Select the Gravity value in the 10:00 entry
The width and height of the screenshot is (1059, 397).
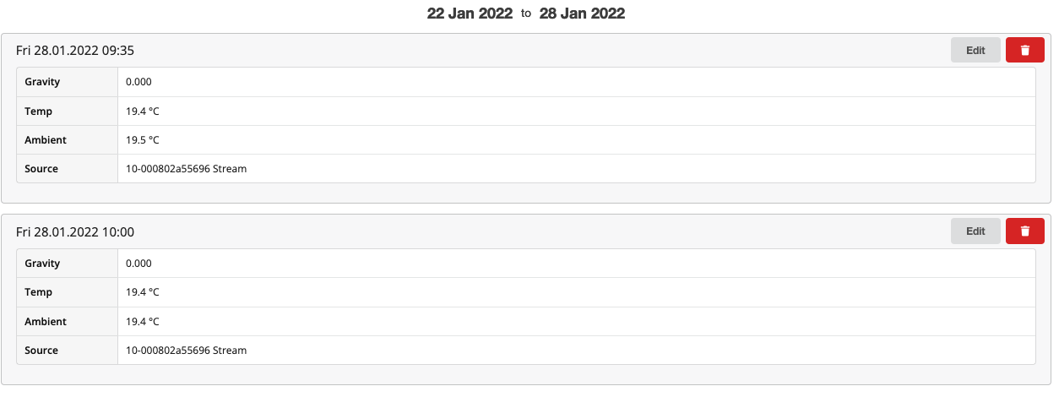pos(138,263)
